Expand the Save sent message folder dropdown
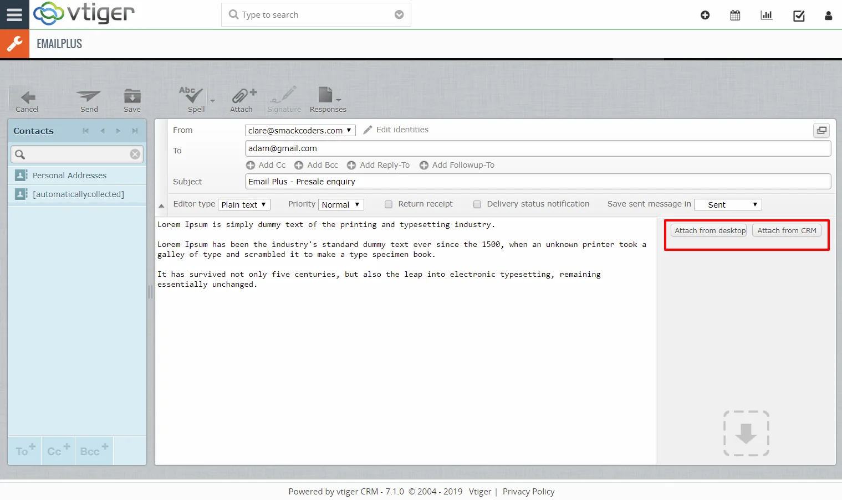The height and width of the screenshot is (500, 842). pyautogui.click(x=728, y=205)
